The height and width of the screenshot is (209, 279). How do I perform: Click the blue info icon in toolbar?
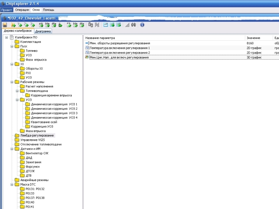(142, 25)
